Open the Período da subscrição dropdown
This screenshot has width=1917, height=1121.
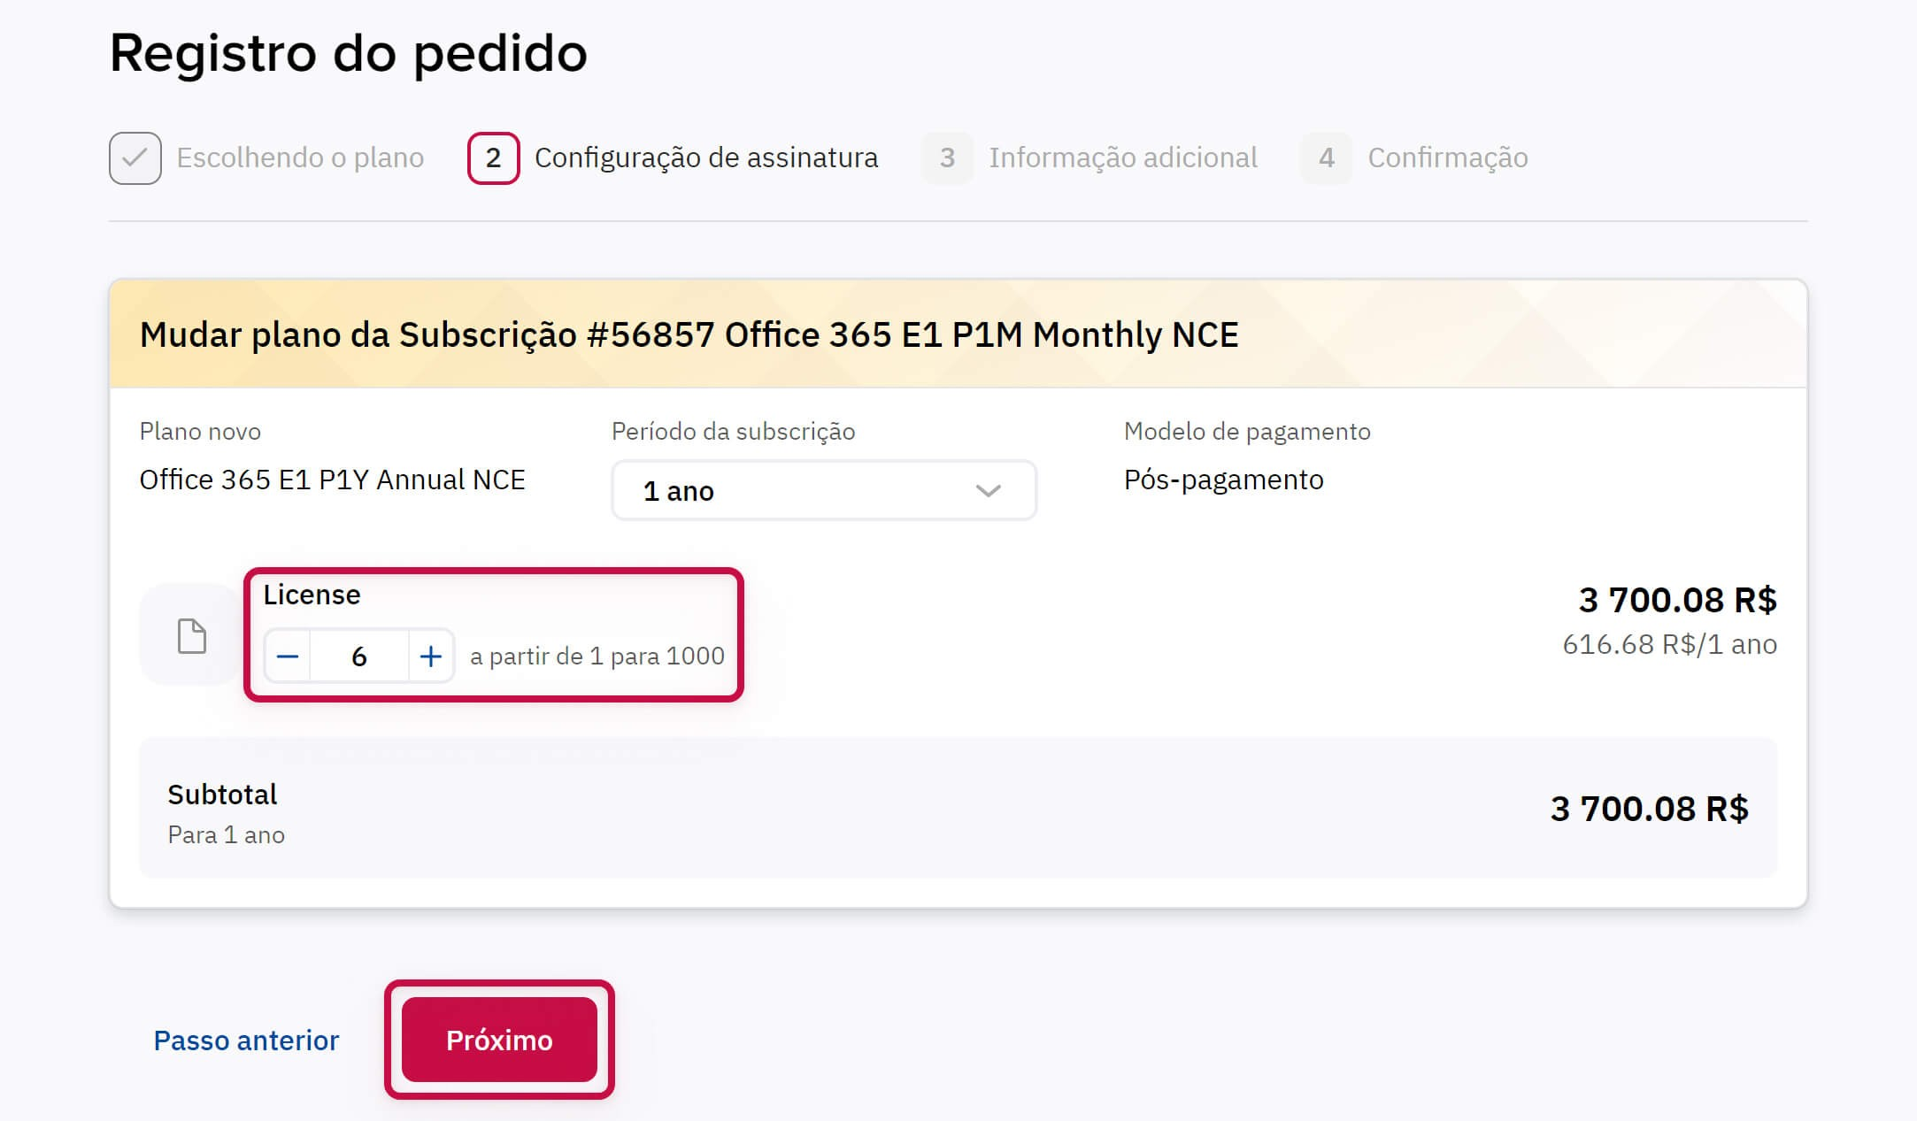click(823, 490)
